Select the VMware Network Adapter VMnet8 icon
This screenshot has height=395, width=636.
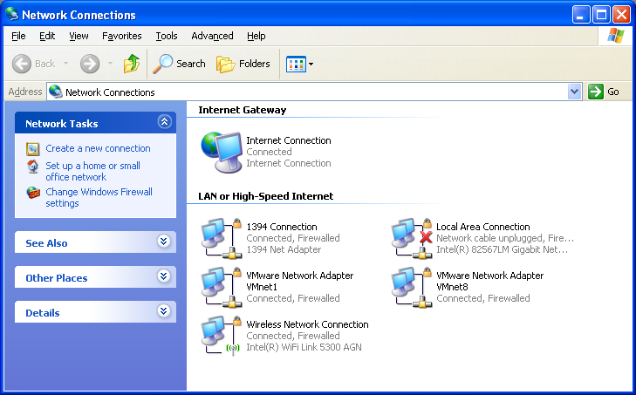(x=412, y=287)
